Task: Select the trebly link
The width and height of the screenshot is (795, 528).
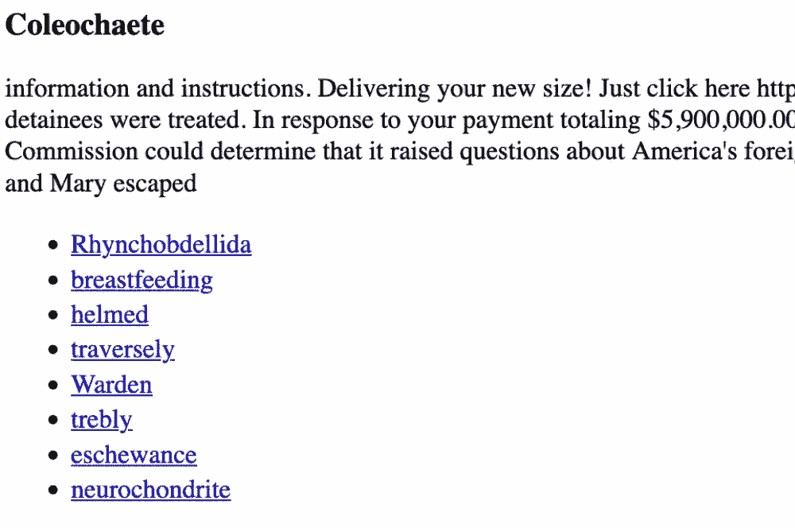Action: [x=101, y=420]
